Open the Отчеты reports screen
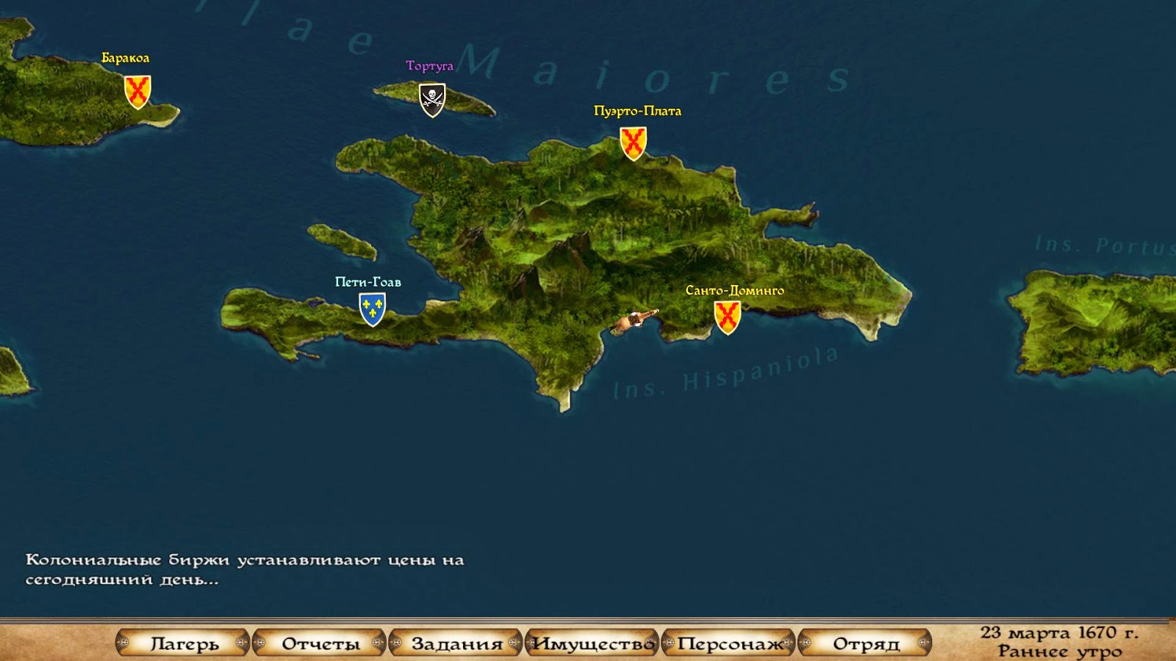The image size is (1176, 661). (320, 643)
